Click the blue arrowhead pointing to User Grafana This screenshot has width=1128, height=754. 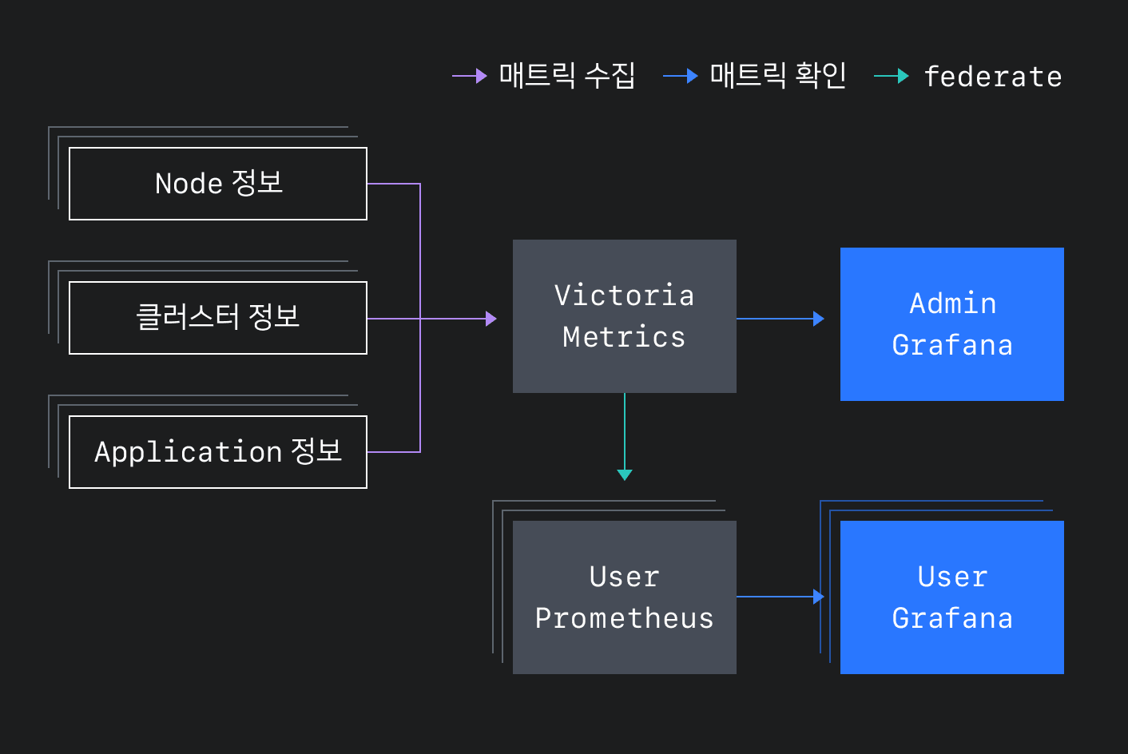tap(819, 597)
